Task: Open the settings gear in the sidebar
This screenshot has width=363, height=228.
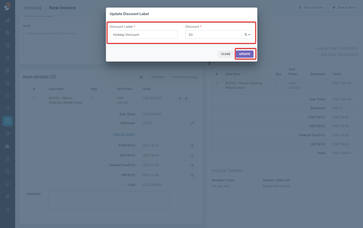Action: (8, 197)
